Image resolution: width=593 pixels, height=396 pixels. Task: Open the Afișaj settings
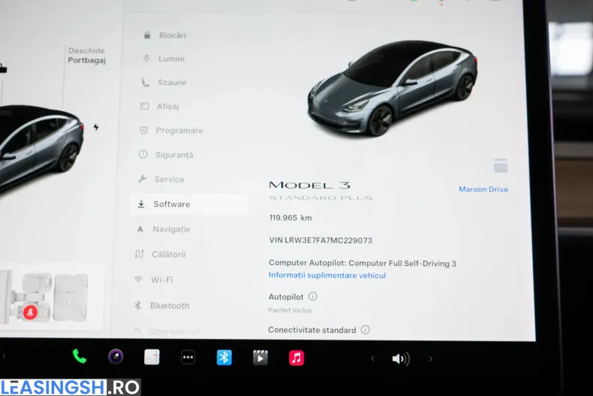pyautogui.click(x=159, y=107)
